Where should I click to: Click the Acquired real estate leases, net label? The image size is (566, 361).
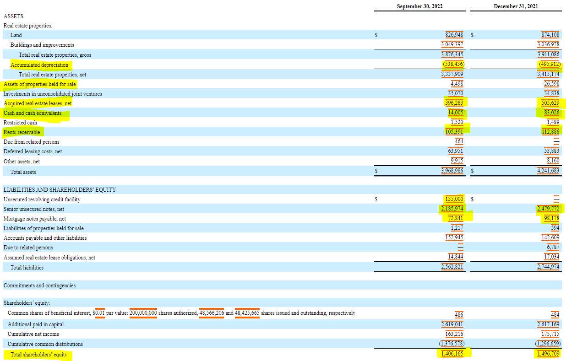38,103
